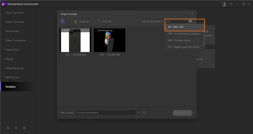
Task: Open Video Converter in sidebar
Action: [15, 13]
